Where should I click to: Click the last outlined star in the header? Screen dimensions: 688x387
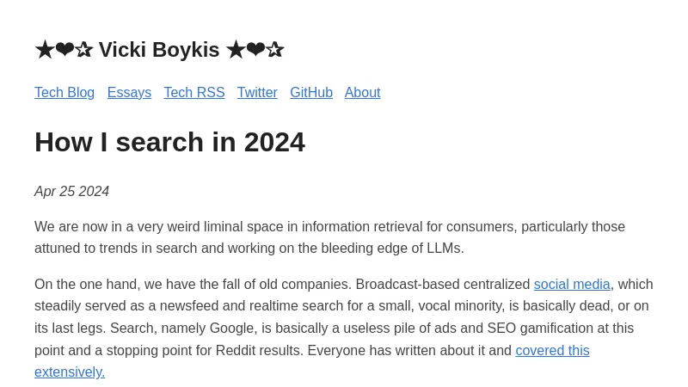[x=275, y=50]
